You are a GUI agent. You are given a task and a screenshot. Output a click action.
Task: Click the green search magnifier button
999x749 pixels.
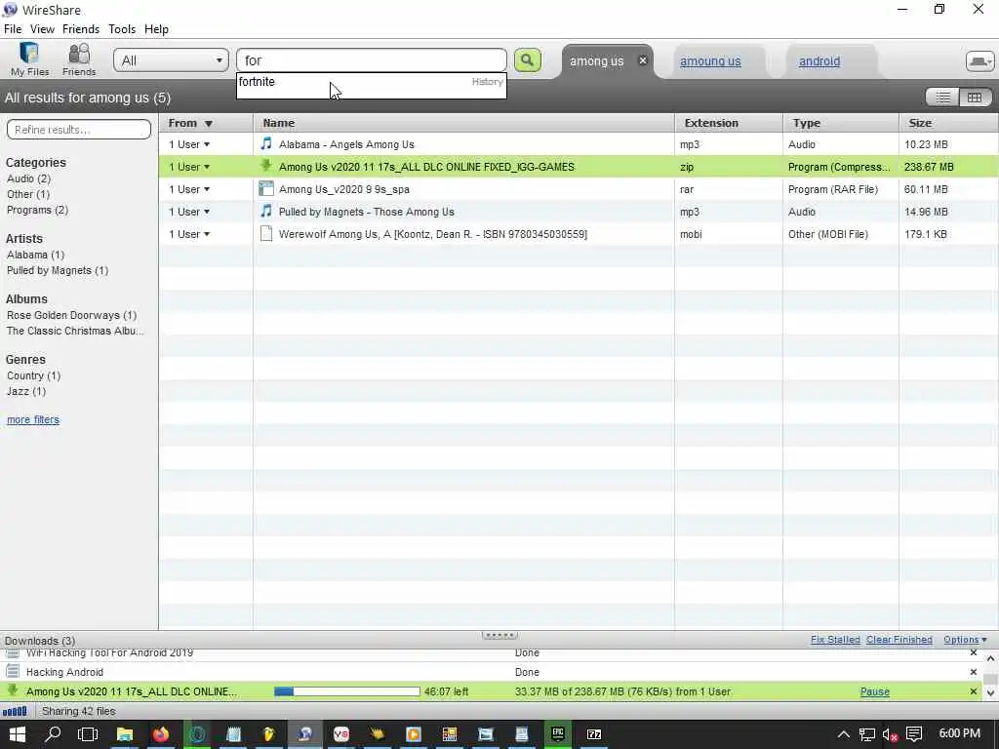(527, 59)
